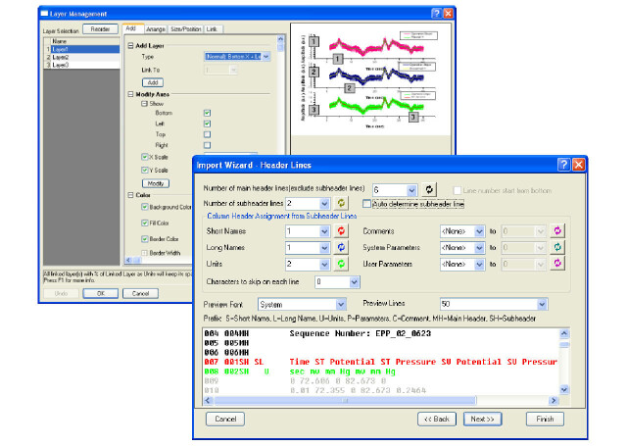Screen dimensions: 627x446
Task: Click the red refresh icon beside Short Names
Action: [x=342, y=230]
